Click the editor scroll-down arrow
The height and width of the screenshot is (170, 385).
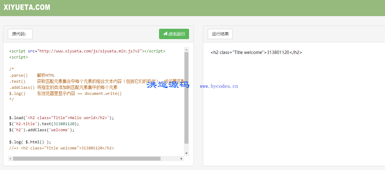[x=186, y=154]
